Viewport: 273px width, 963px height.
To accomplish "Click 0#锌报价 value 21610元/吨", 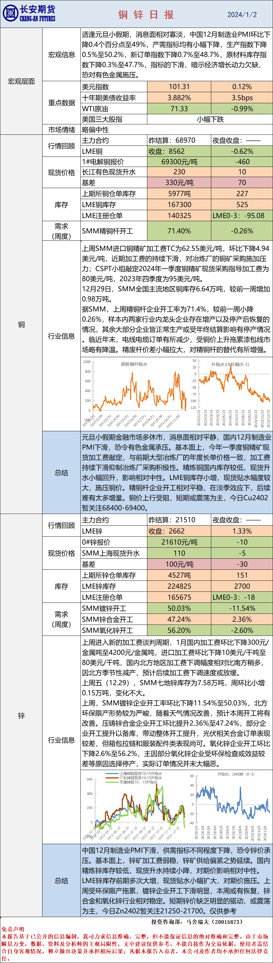I will (x=179, y=542).
